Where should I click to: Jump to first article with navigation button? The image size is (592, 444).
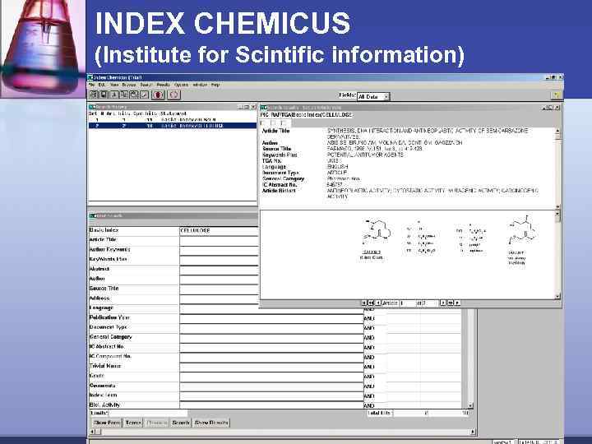[364, 303]
